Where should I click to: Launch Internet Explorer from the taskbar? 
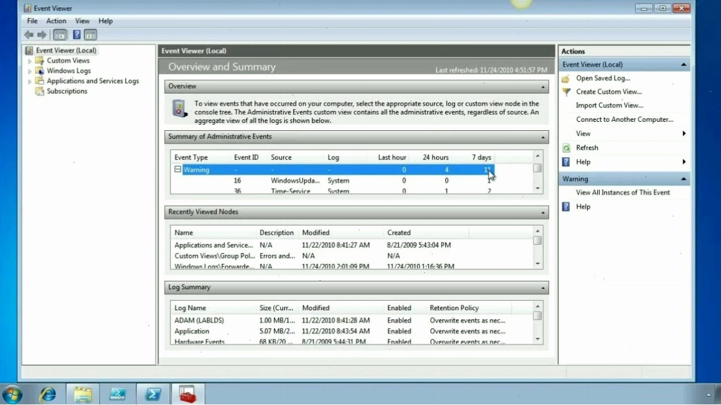47,394
